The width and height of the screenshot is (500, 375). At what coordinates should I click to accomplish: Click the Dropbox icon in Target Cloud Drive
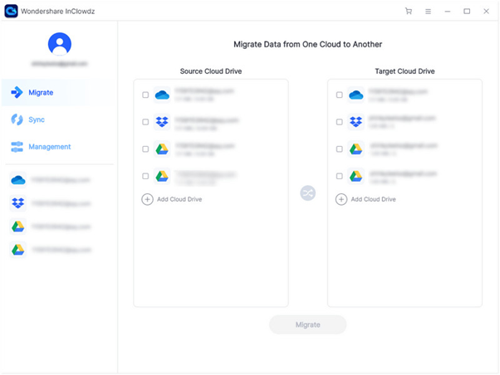[x=355, y=122]
